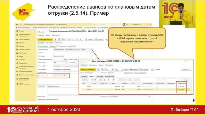Add Списание document to favorites star
205x115 pixels.
point(47,31)
